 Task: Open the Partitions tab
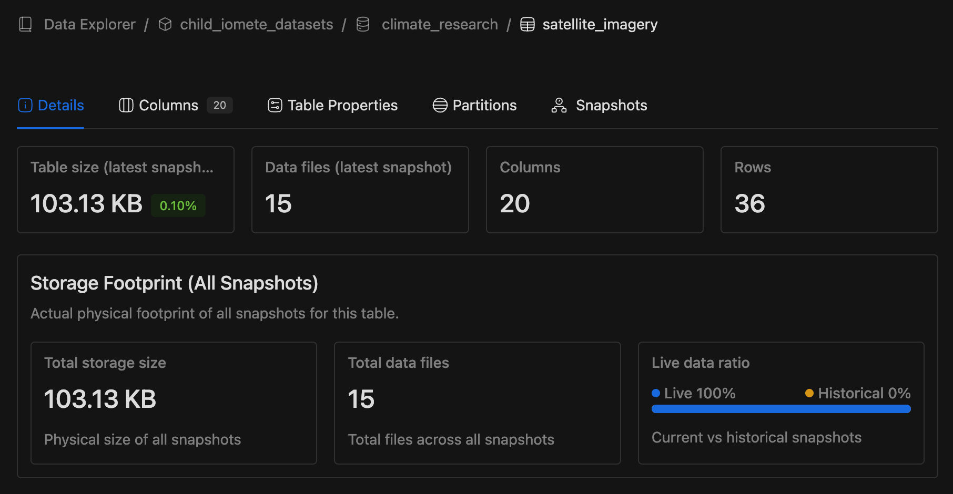[x=484, y=105]
